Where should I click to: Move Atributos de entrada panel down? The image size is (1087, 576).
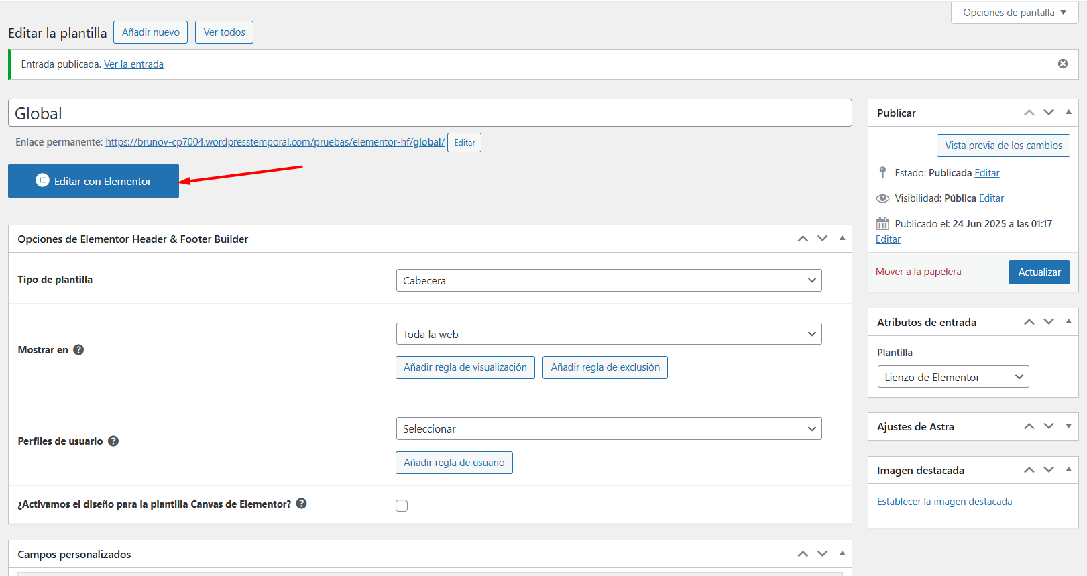1049,322
